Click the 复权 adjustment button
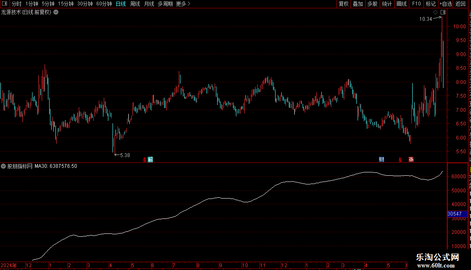The image size is (471, 270). [343, 4]
